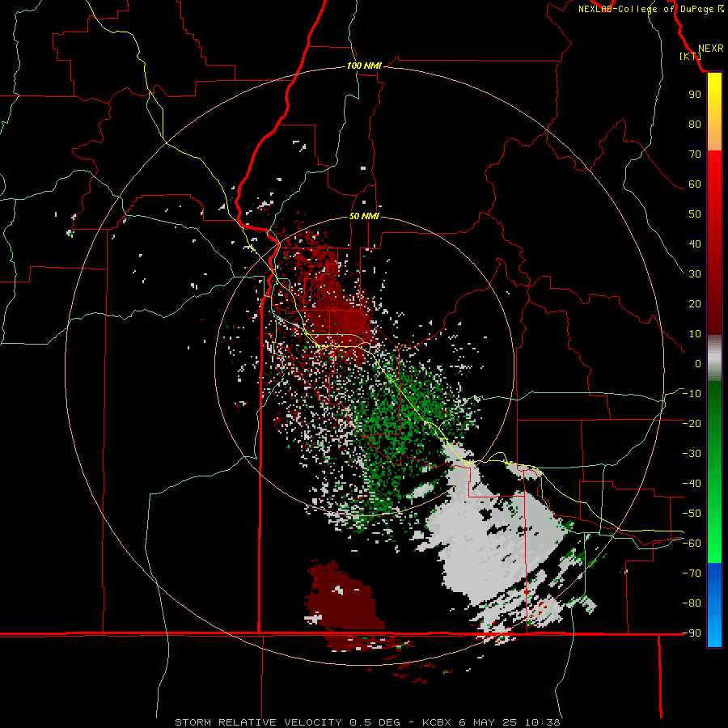Click the -60 scale value

(x=692, y=544)
